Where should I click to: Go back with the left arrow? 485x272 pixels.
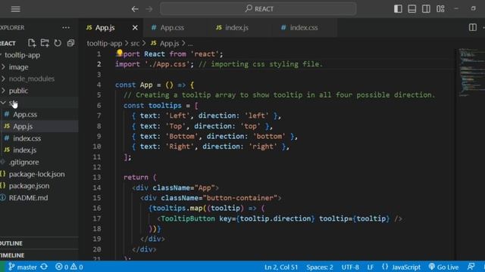pyautogui.click(x=135, y=9)
